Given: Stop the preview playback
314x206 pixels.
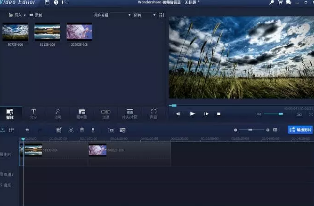Looking at the screenshot, I should pos(219,114).
